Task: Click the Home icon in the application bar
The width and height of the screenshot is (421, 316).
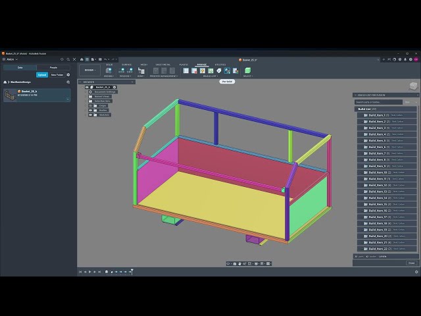Action: pyautogui.click(x=82, y=59)
